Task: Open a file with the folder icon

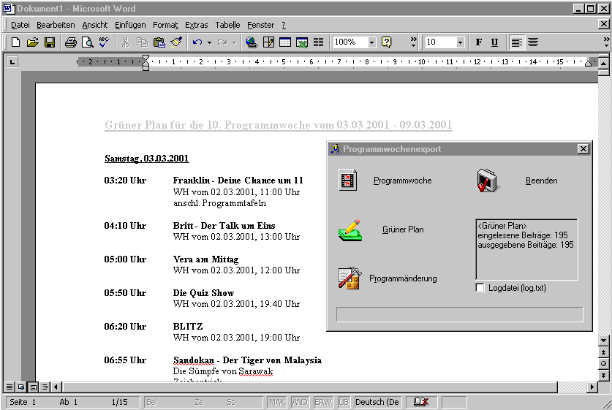Action: click(x=33, y=42)
